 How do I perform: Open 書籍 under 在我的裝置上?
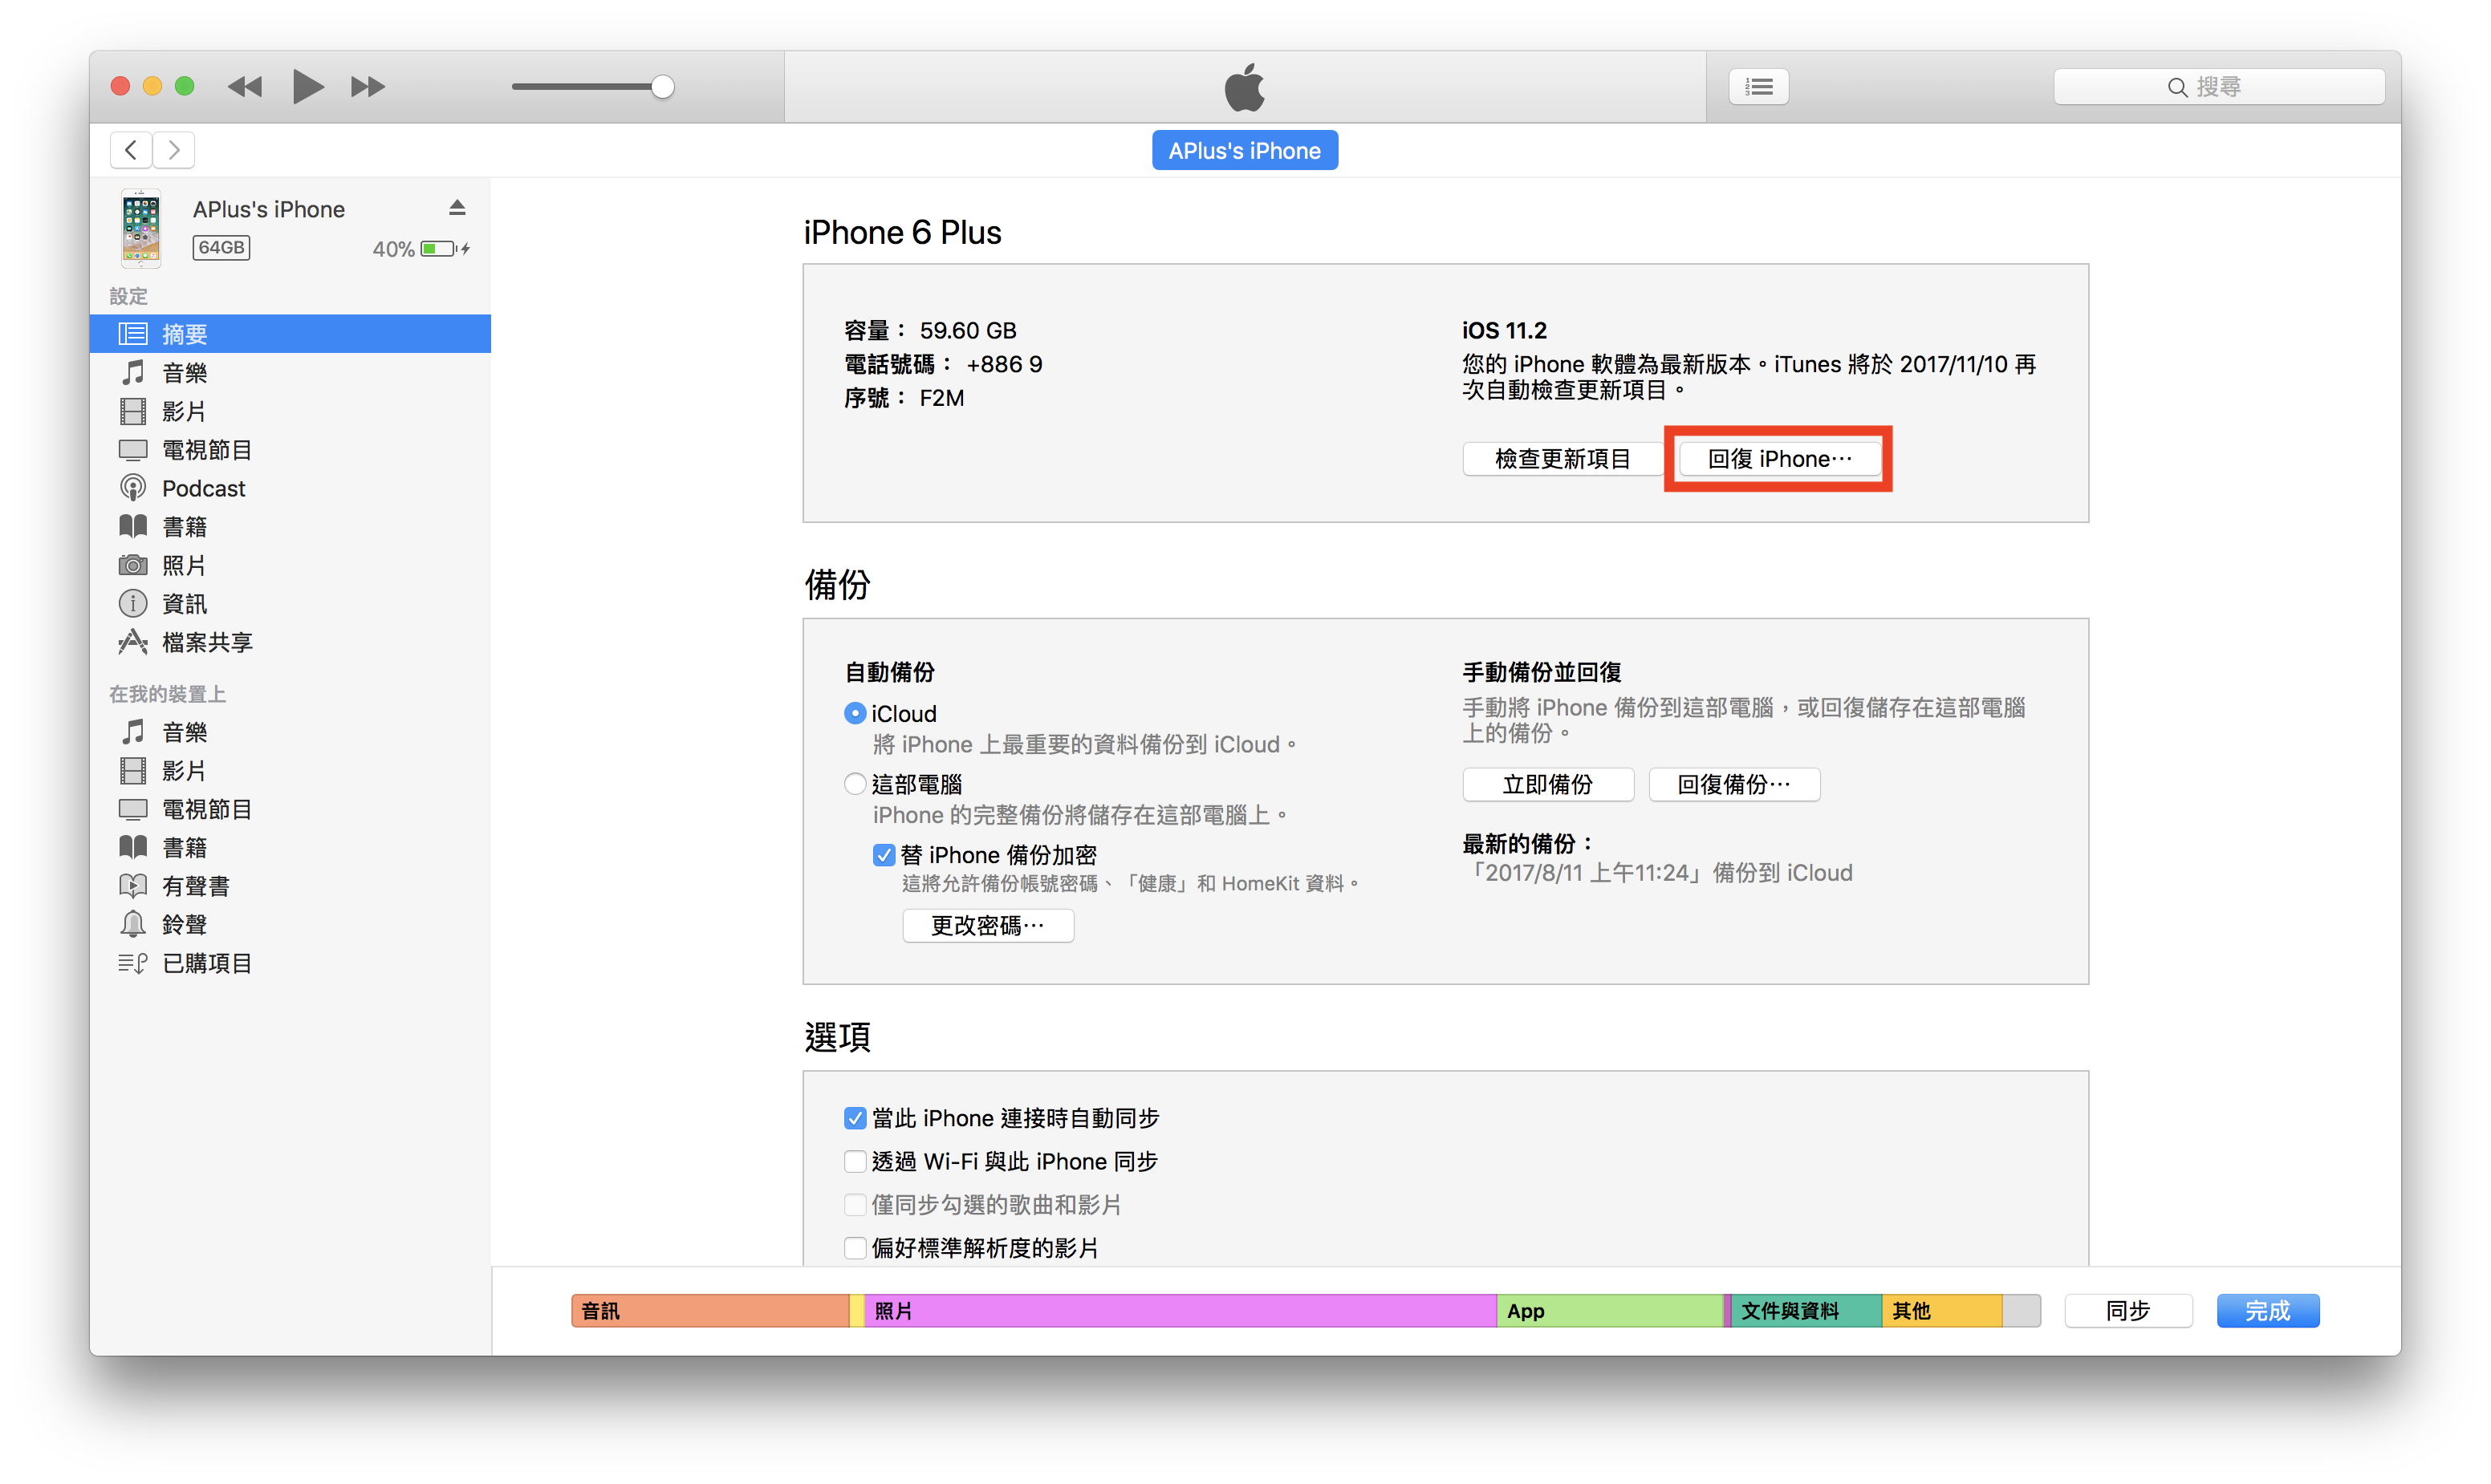291,848
